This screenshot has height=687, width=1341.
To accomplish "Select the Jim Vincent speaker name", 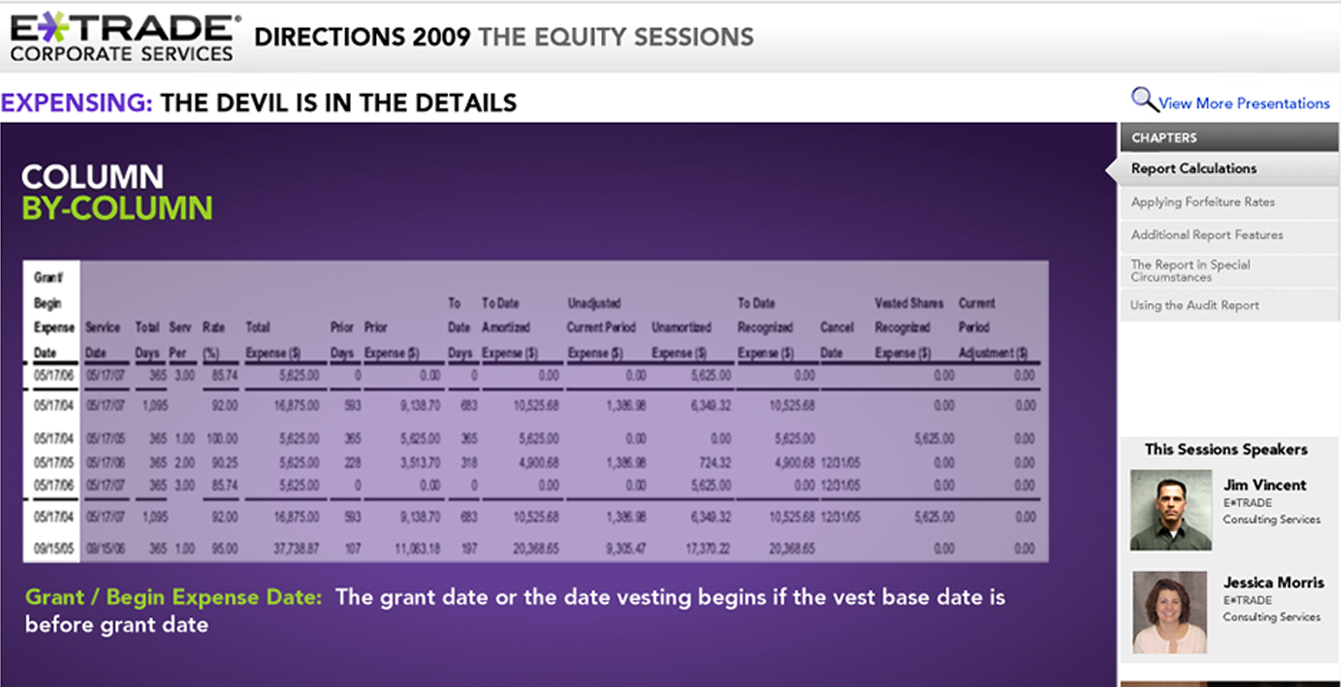I will 1265,485.
